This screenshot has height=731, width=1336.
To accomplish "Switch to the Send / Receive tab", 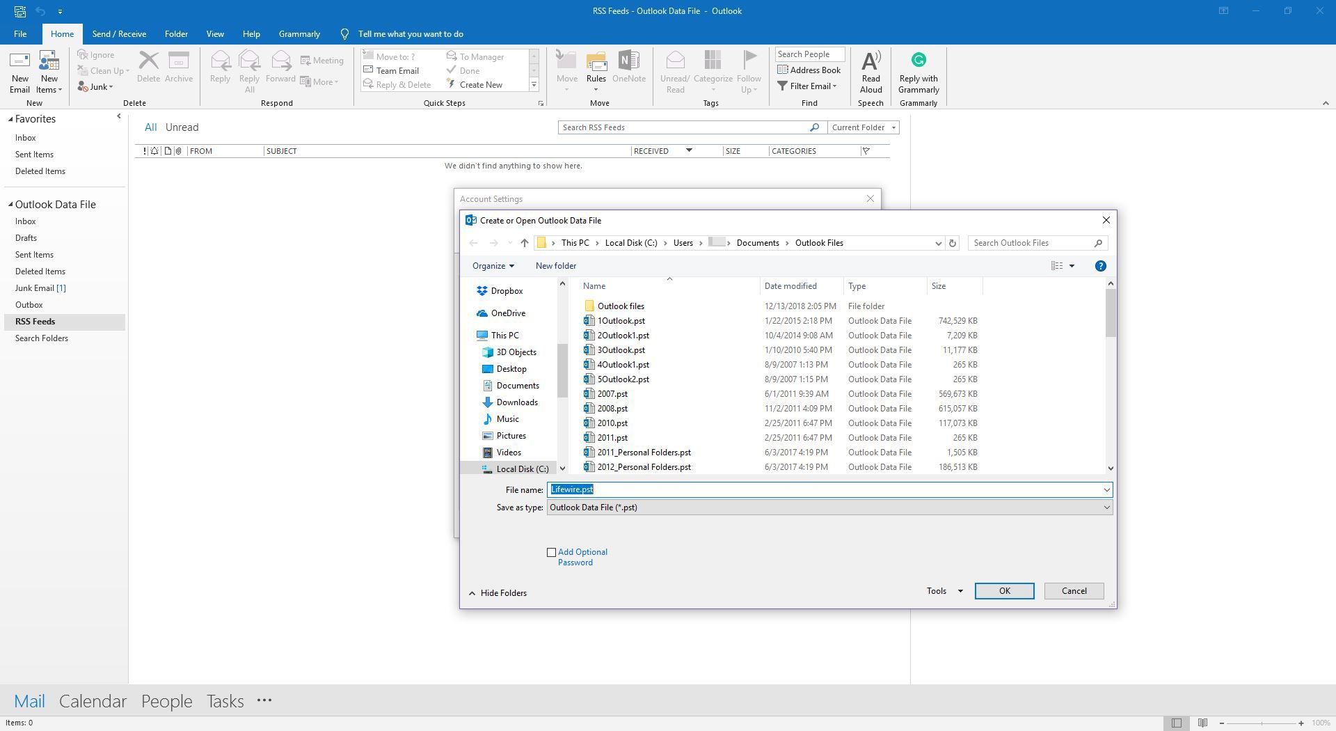I will pyautogui.click(x=119, y=34).
